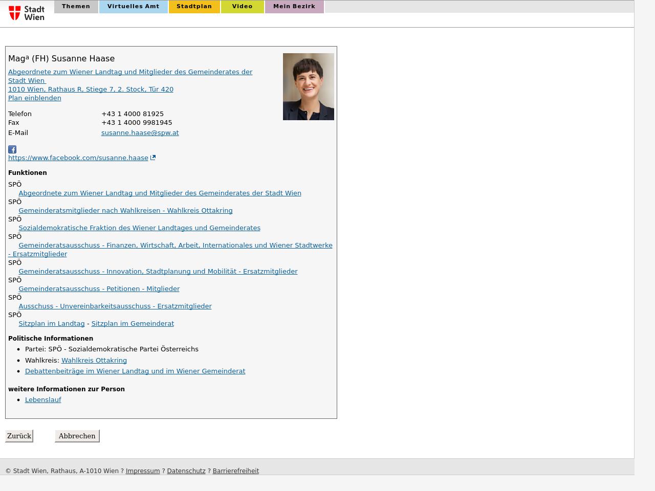The image size is (655, 491).
Task: Open Sitzplan im Landtag
Action: pos(51,323)
